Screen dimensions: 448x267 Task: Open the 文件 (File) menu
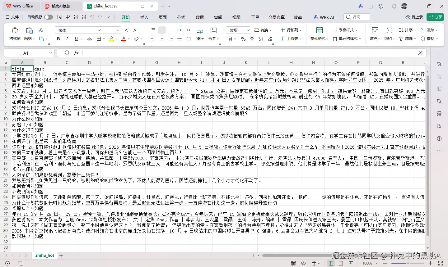[x=12, y=17]
